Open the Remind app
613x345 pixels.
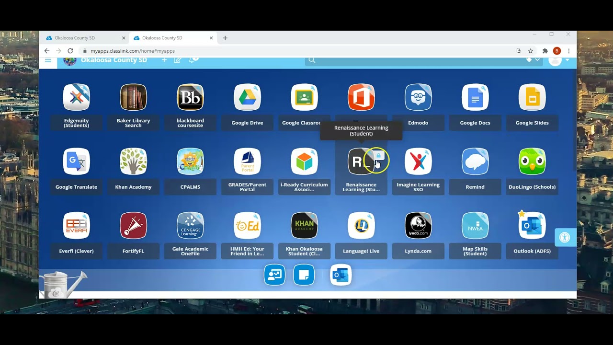click(475, 161)
